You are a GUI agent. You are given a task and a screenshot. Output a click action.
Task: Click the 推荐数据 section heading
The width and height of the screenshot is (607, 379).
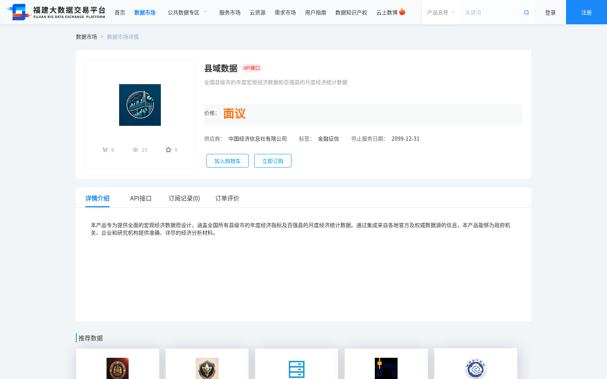point(91,338)
